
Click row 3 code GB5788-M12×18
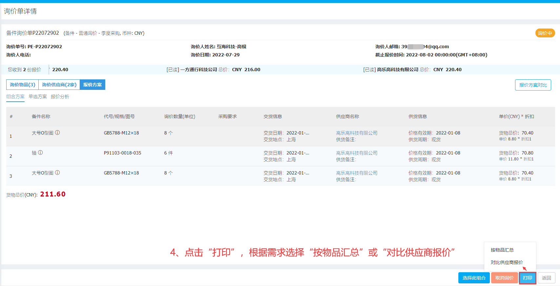click(121, 173)
